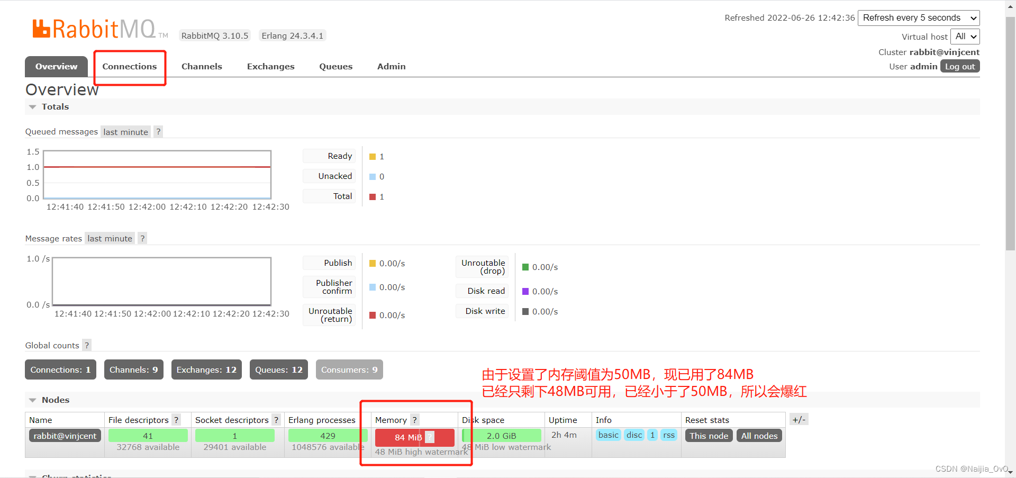
Task: Open the Connections tab
Action: 130,67
